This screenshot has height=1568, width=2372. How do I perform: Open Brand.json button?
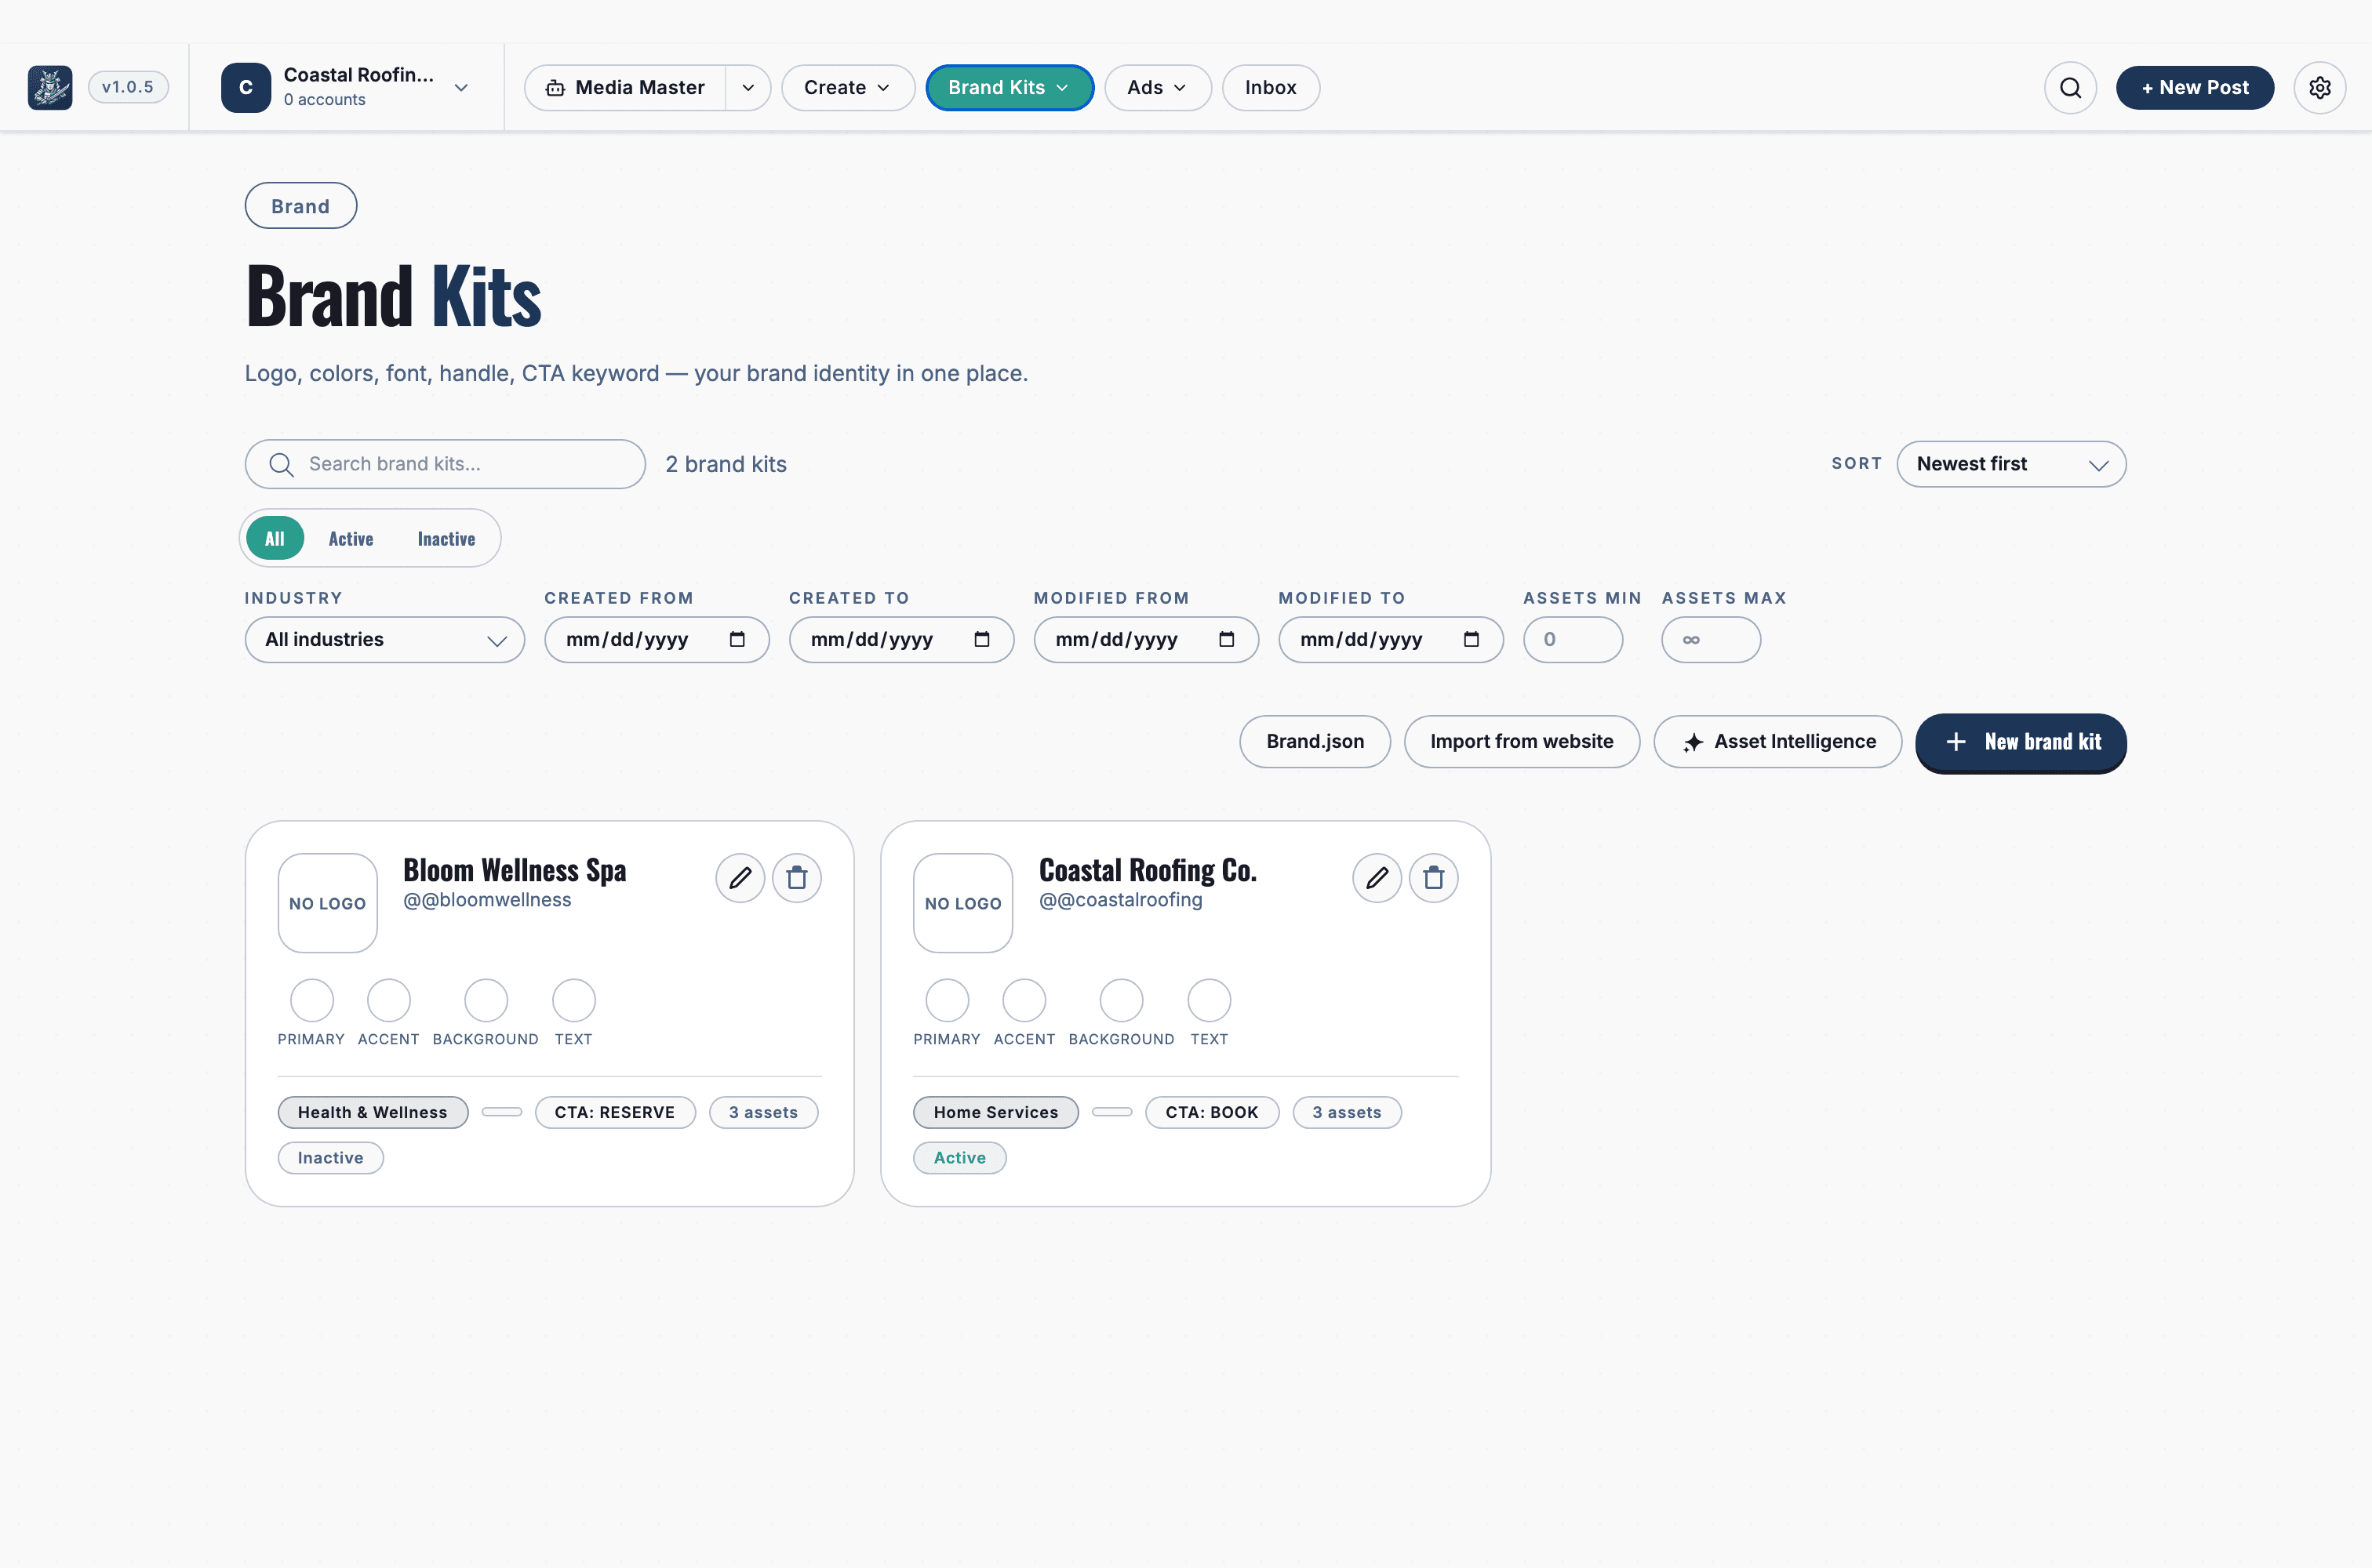(x=1315, y=742)
